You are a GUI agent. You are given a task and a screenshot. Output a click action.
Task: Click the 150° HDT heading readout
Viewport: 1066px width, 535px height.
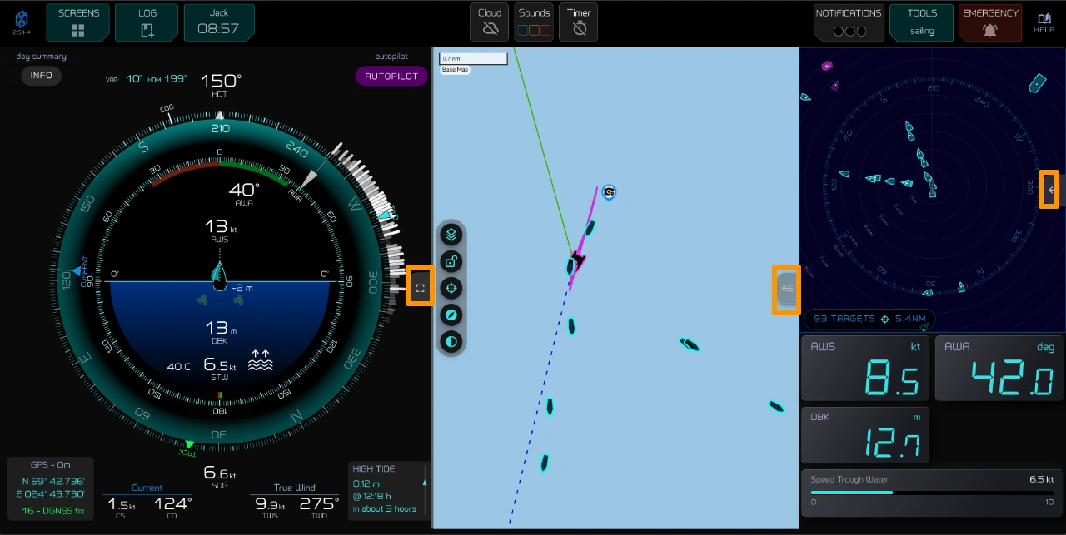click(x=220, y=83)
